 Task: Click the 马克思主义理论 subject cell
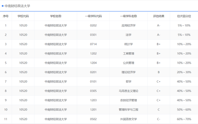[x=129, y=91]
